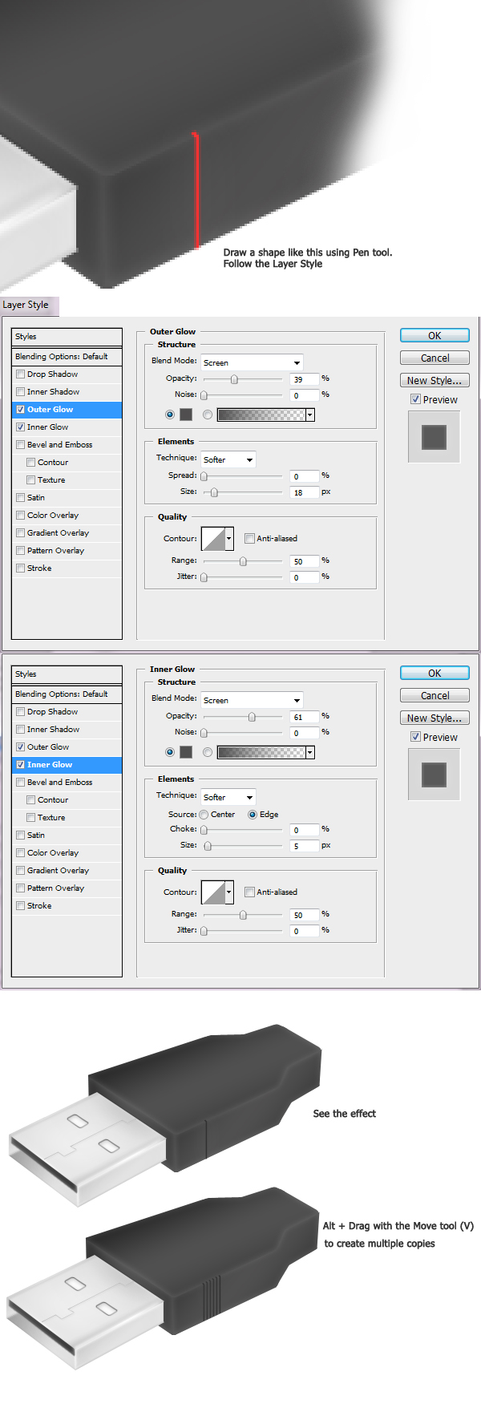Viewport: 481px width, 1404px height.
Task: Click the glow color swatch in Outer Glow panel
Action: [x=186, y=415]
